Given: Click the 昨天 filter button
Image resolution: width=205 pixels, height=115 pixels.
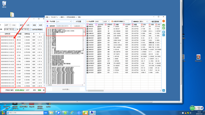Looking at the screenshot, I should pos(21,25).
